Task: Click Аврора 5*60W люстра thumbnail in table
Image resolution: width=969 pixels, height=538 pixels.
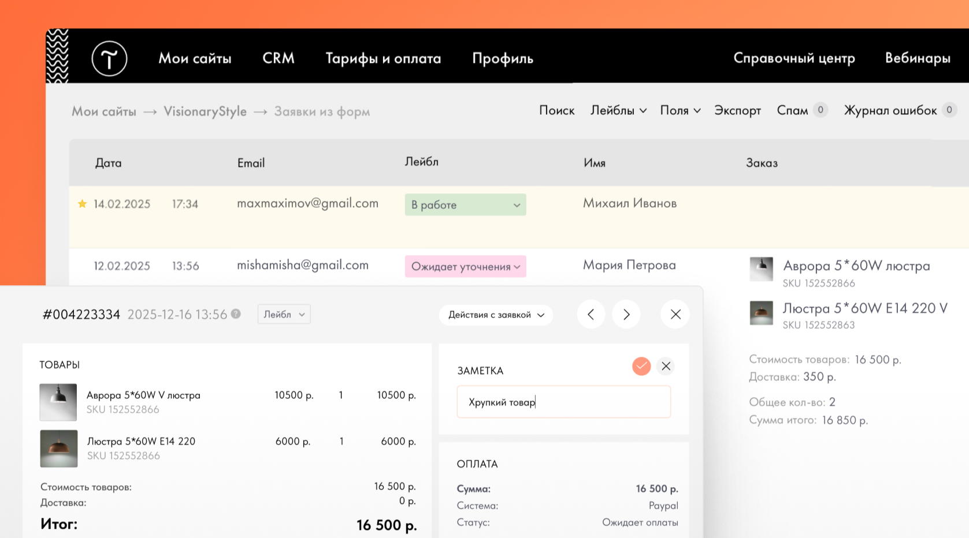Action: (761, 269)
